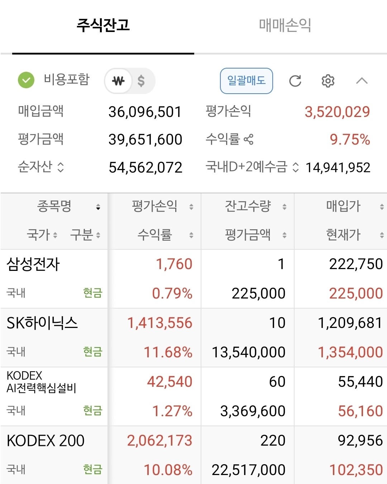Open the 매매손익 tab

285,25
